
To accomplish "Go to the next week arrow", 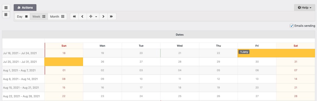I will 103,17.
